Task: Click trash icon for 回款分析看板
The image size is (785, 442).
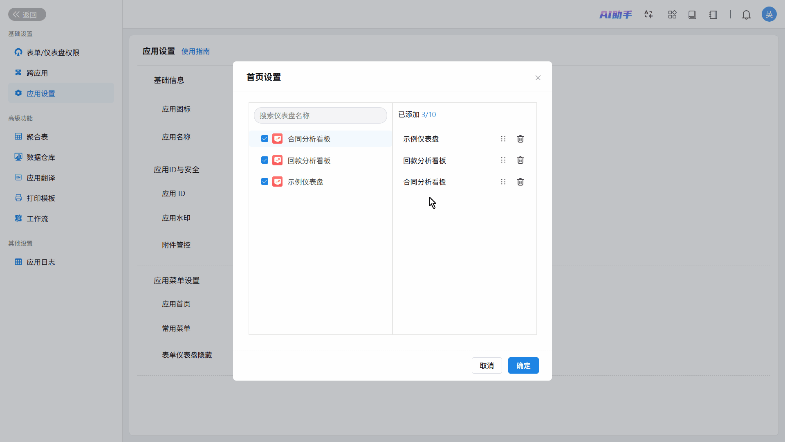Action: pos(520,160)
